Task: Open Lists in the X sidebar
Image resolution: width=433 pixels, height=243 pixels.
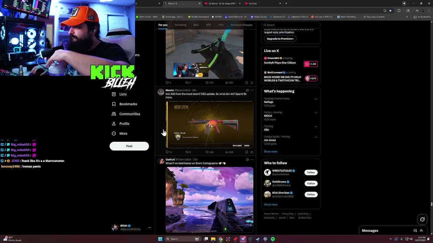Action: pyautogui.click(x=119, y=94)
